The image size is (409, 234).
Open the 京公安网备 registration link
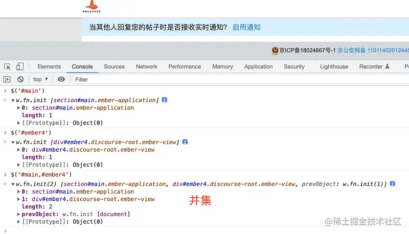pyautogui.click(x=373, y=50)
